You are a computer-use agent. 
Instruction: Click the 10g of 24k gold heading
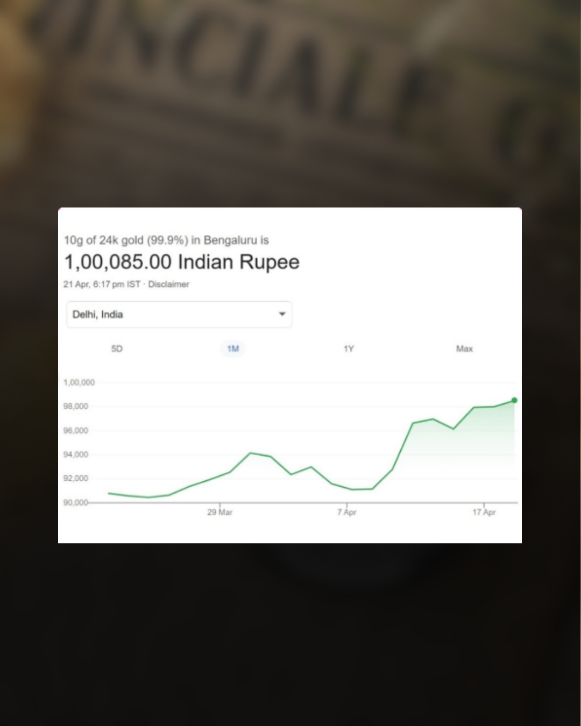click(x=166, y=240)
